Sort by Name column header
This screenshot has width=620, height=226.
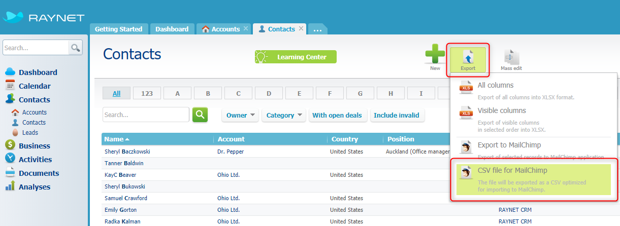[158, 139]
